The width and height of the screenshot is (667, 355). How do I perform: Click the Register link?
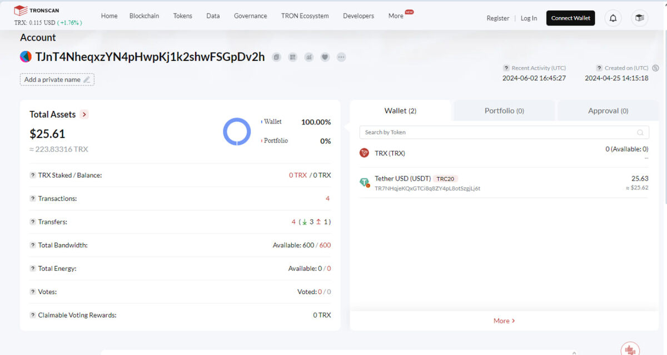pyautogui.click(x=498, y=18)
